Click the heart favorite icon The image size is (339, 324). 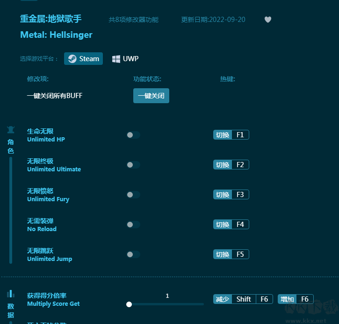coord(268,20)
